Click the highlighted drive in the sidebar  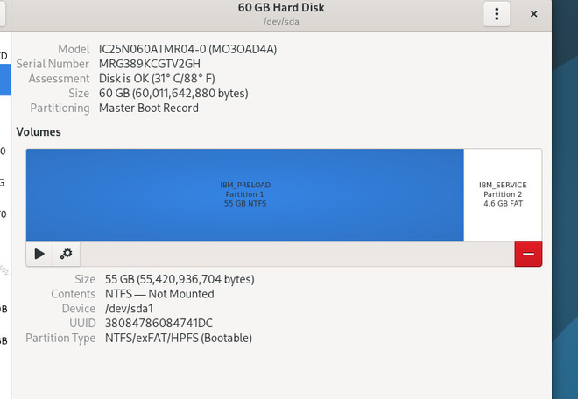(5, 80)
